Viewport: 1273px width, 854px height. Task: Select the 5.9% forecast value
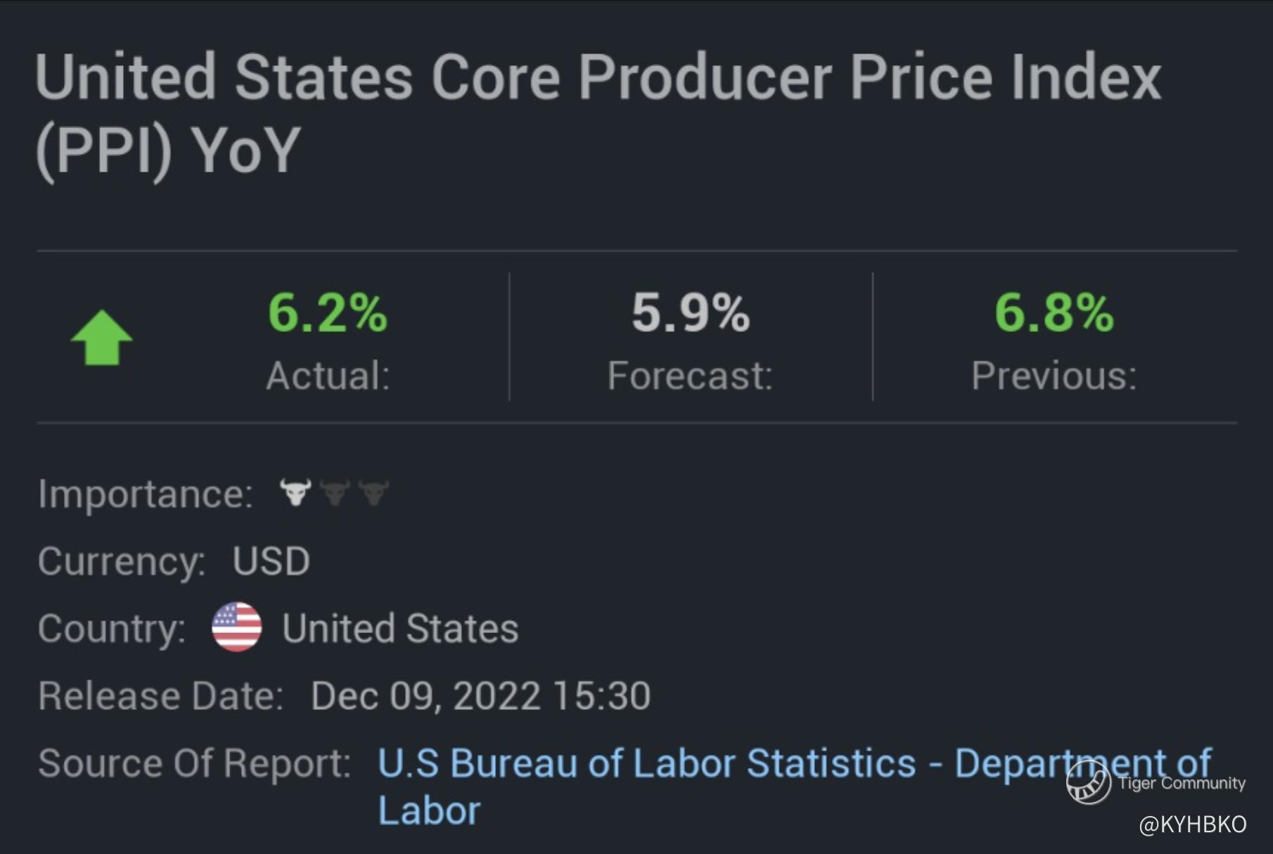(x=691, y=313)
